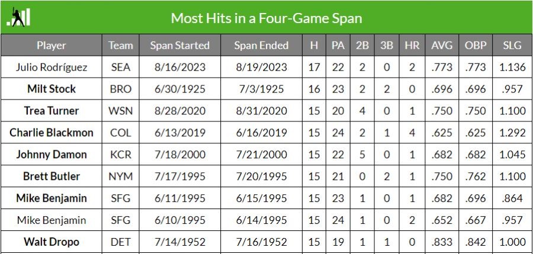Screen dimensions: 533x254
Task: Sort by the H hits column header
Action: (x=314, y=45)
